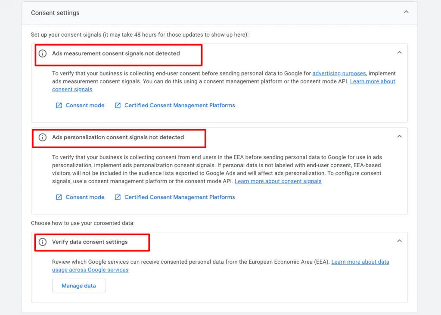Viewport: 441px width, 315px height.
Task: Click the Set up your consent signals text
Action: (140, 35)
